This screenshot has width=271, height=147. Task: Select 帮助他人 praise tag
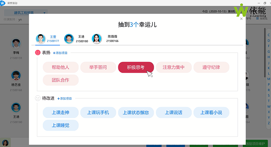61,67
